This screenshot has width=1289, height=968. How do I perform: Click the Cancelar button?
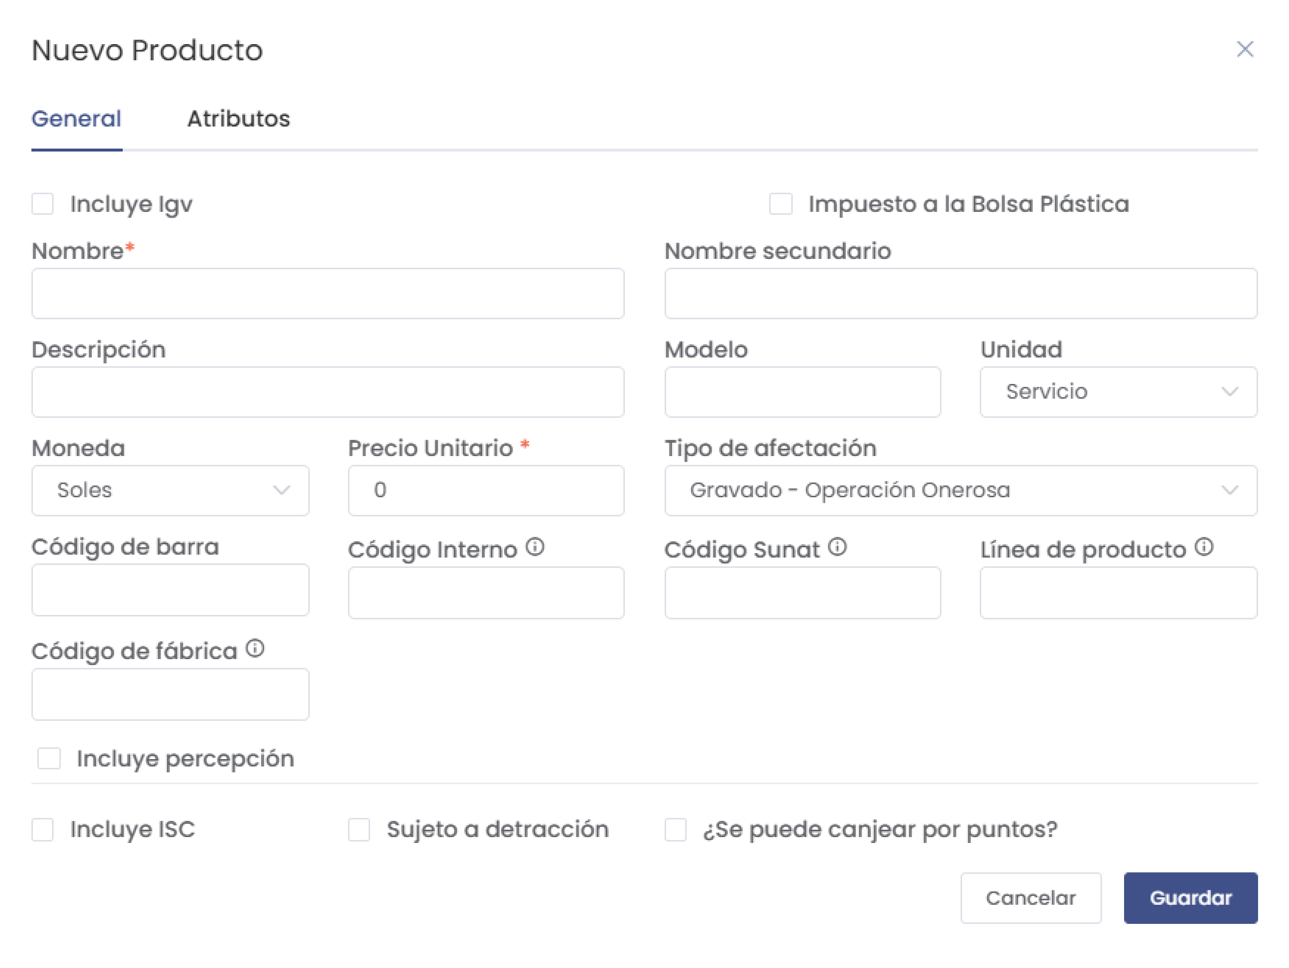(1030, 897)
